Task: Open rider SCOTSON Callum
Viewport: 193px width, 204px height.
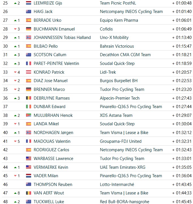Action: click(x=50, y=55)
